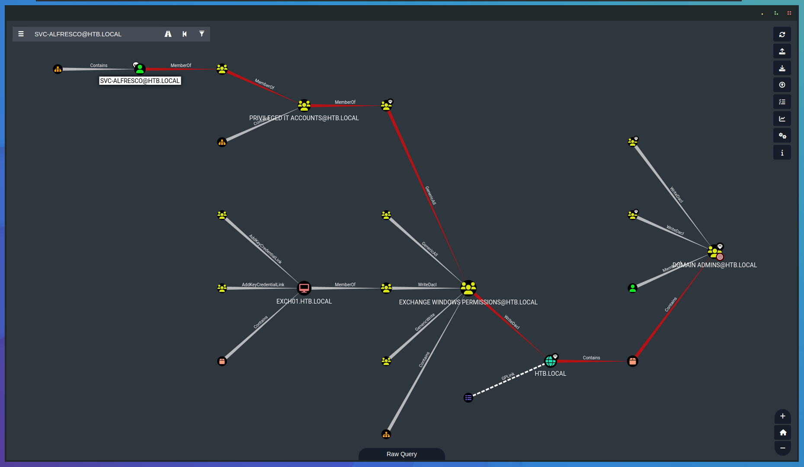Select the container node below EXCH01
The width and height of the screenshot is (804, 467).
tap(222, 361)
